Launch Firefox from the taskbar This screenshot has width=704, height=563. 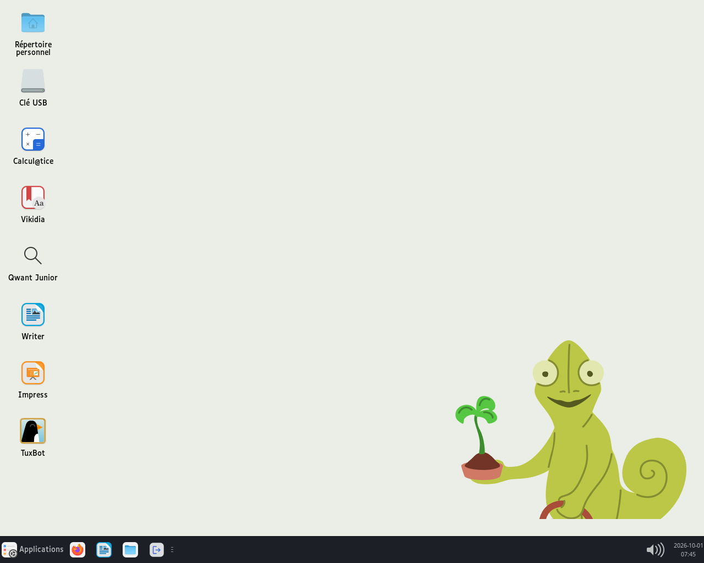pyautogui.click(x=78, y=550)
